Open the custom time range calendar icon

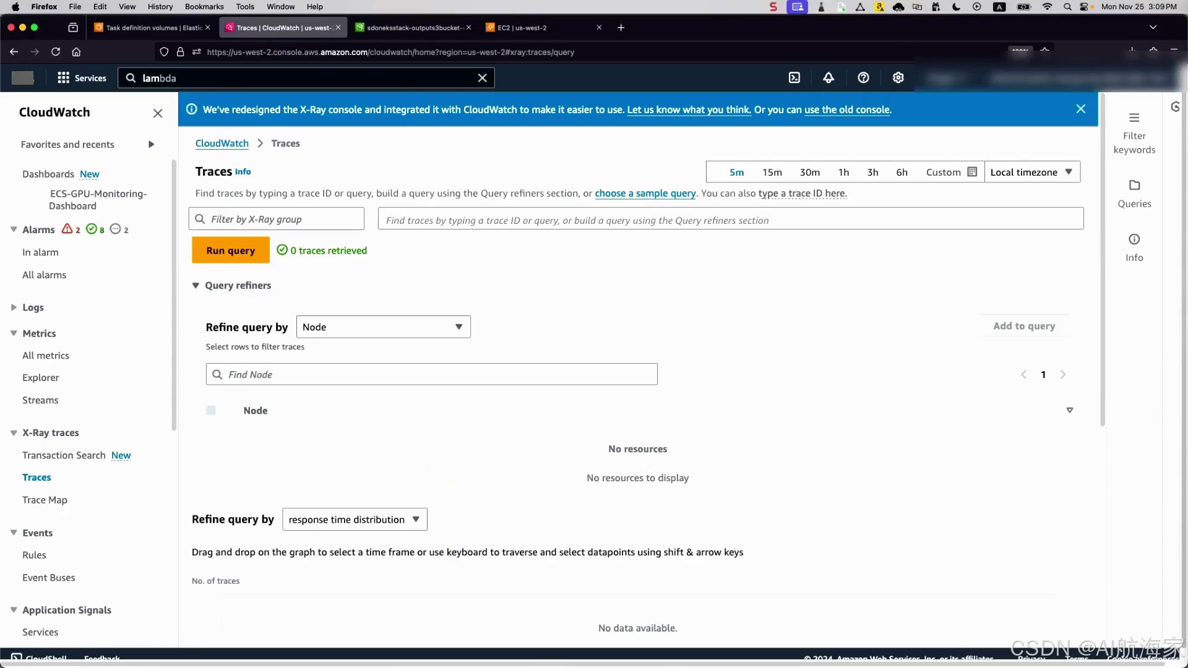point(971,172)
